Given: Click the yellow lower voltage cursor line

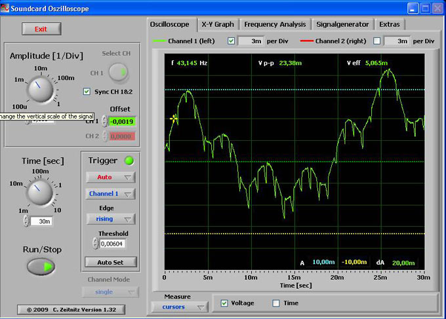Looking at the screenshot, I should [x=294, y=234].
